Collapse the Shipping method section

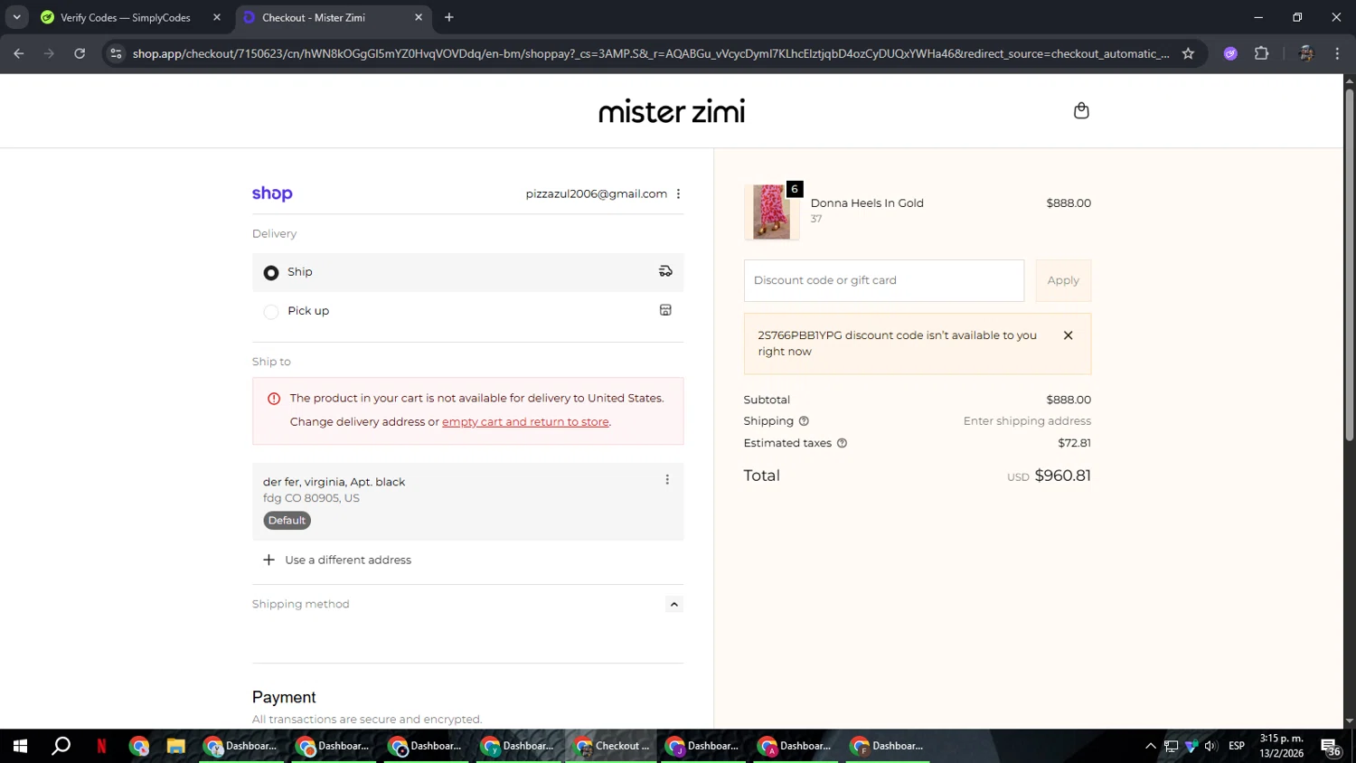point(673,604)
